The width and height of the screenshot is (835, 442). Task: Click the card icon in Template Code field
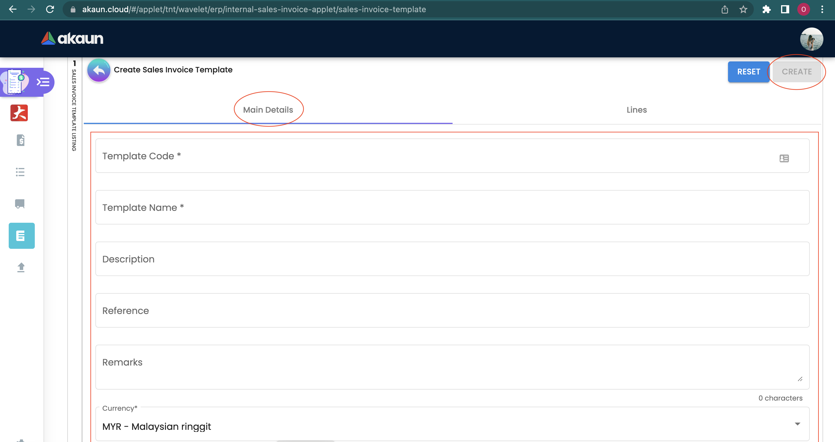tap(784, 158)
